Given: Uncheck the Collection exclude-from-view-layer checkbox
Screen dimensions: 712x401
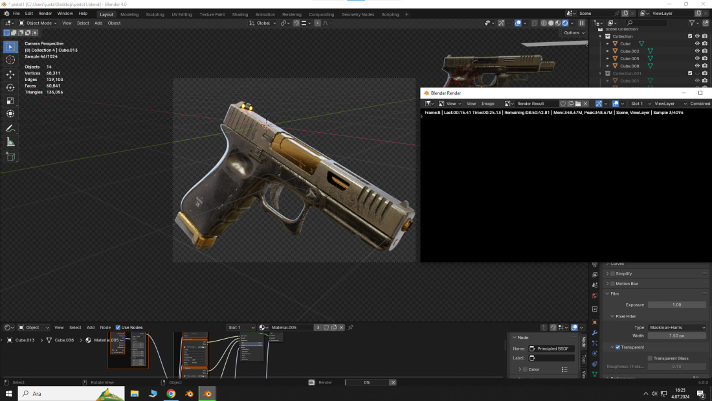Looking at the screenshot, I should 690,36.
